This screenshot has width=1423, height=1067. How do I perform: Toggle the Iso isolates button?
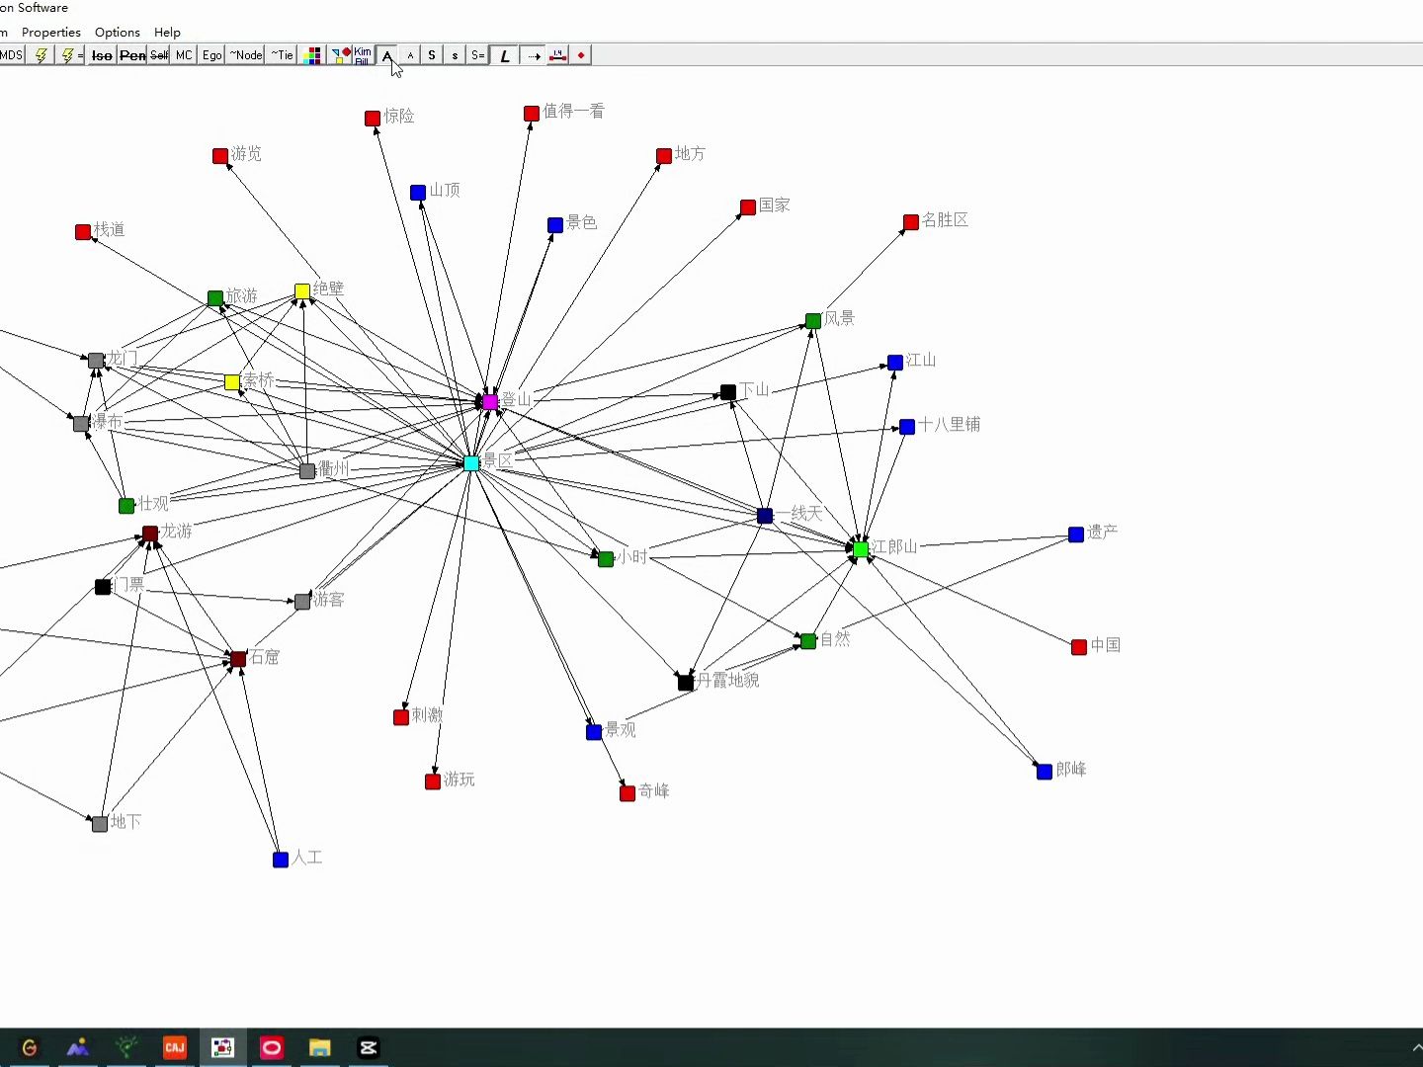click(x=102, y=55)
